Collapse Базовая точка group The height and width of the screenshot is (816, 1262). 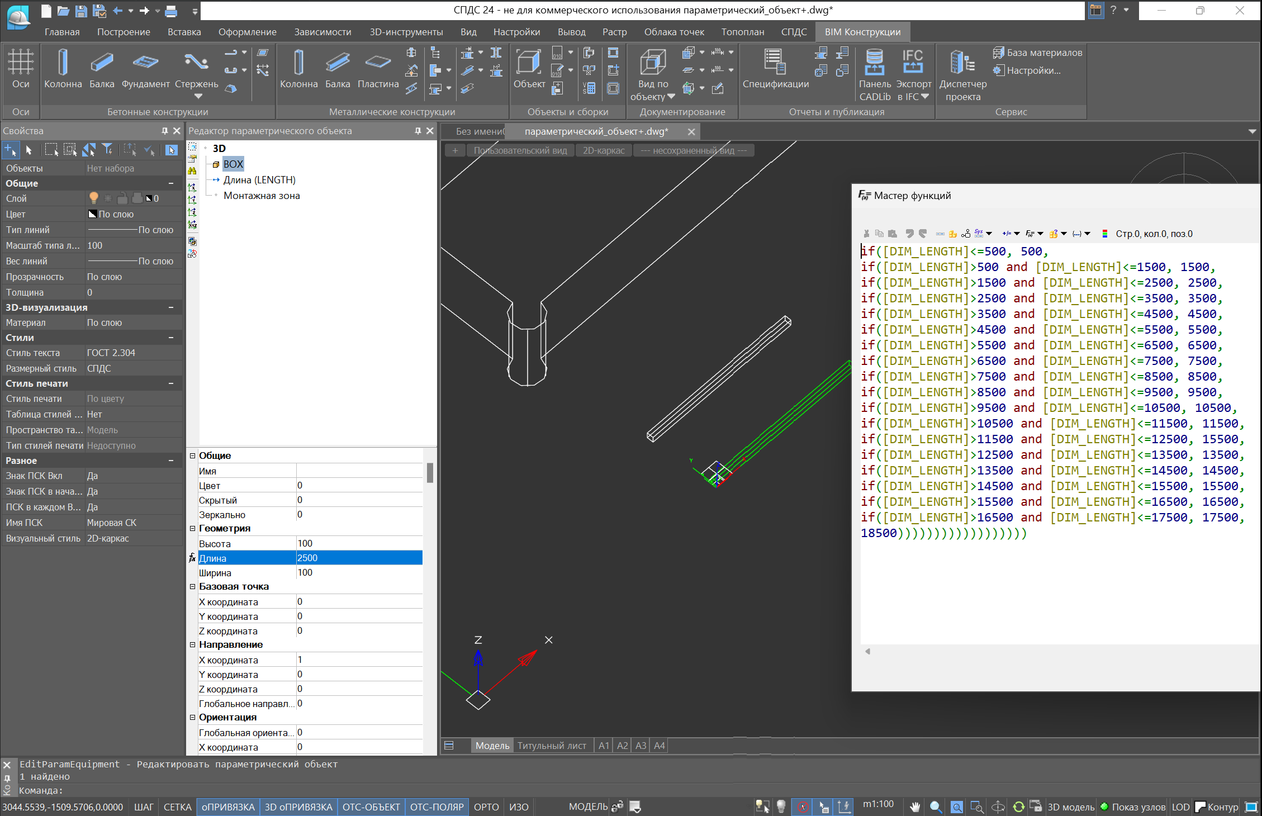click(192, 586)
